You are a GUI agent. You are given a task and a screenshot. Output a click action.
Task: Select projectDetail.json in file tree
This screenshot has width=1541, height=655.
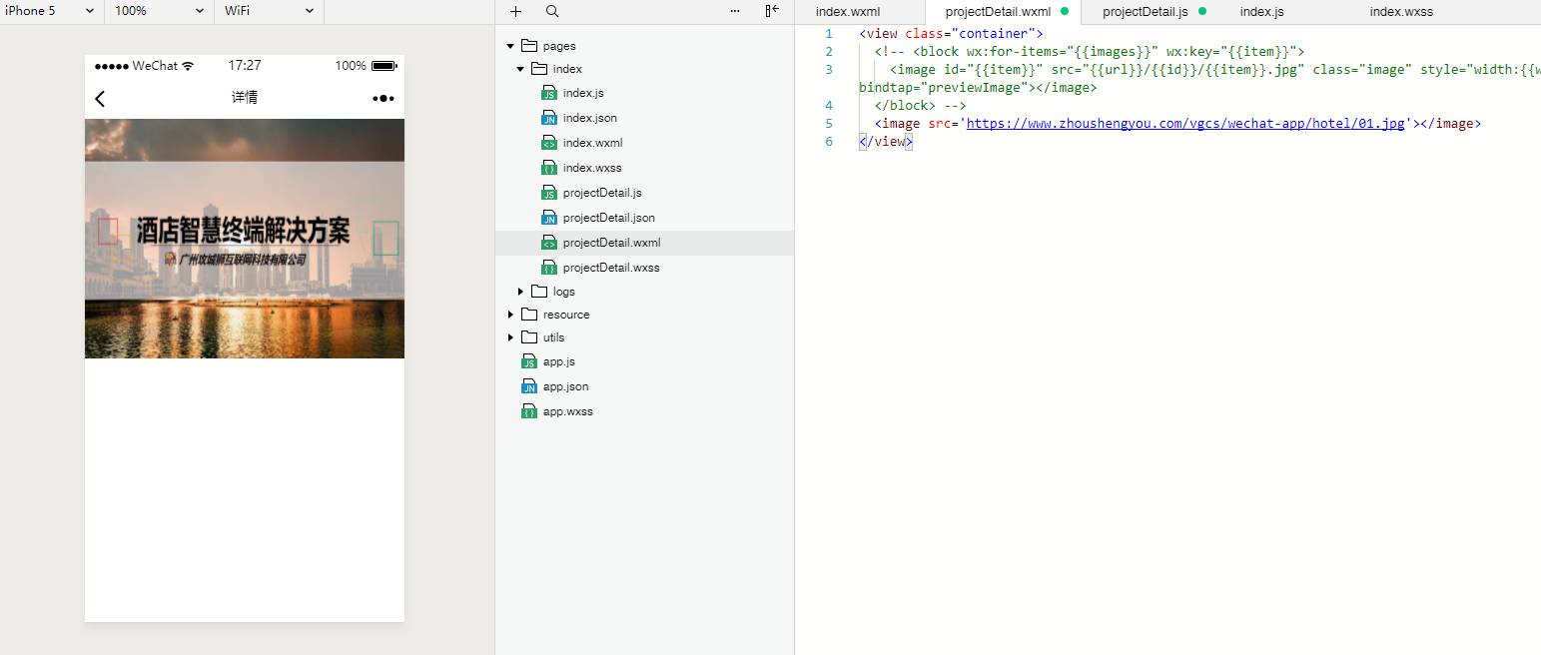click(608, 218)
